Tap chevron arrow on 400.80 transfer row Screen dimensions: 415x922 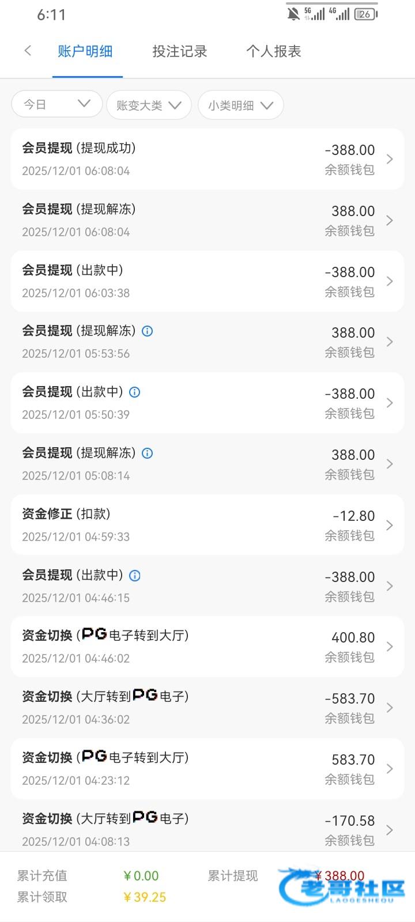[x=390, y=647]
